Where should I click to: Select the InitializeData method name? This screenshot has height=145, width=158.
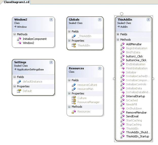[134, 88]
